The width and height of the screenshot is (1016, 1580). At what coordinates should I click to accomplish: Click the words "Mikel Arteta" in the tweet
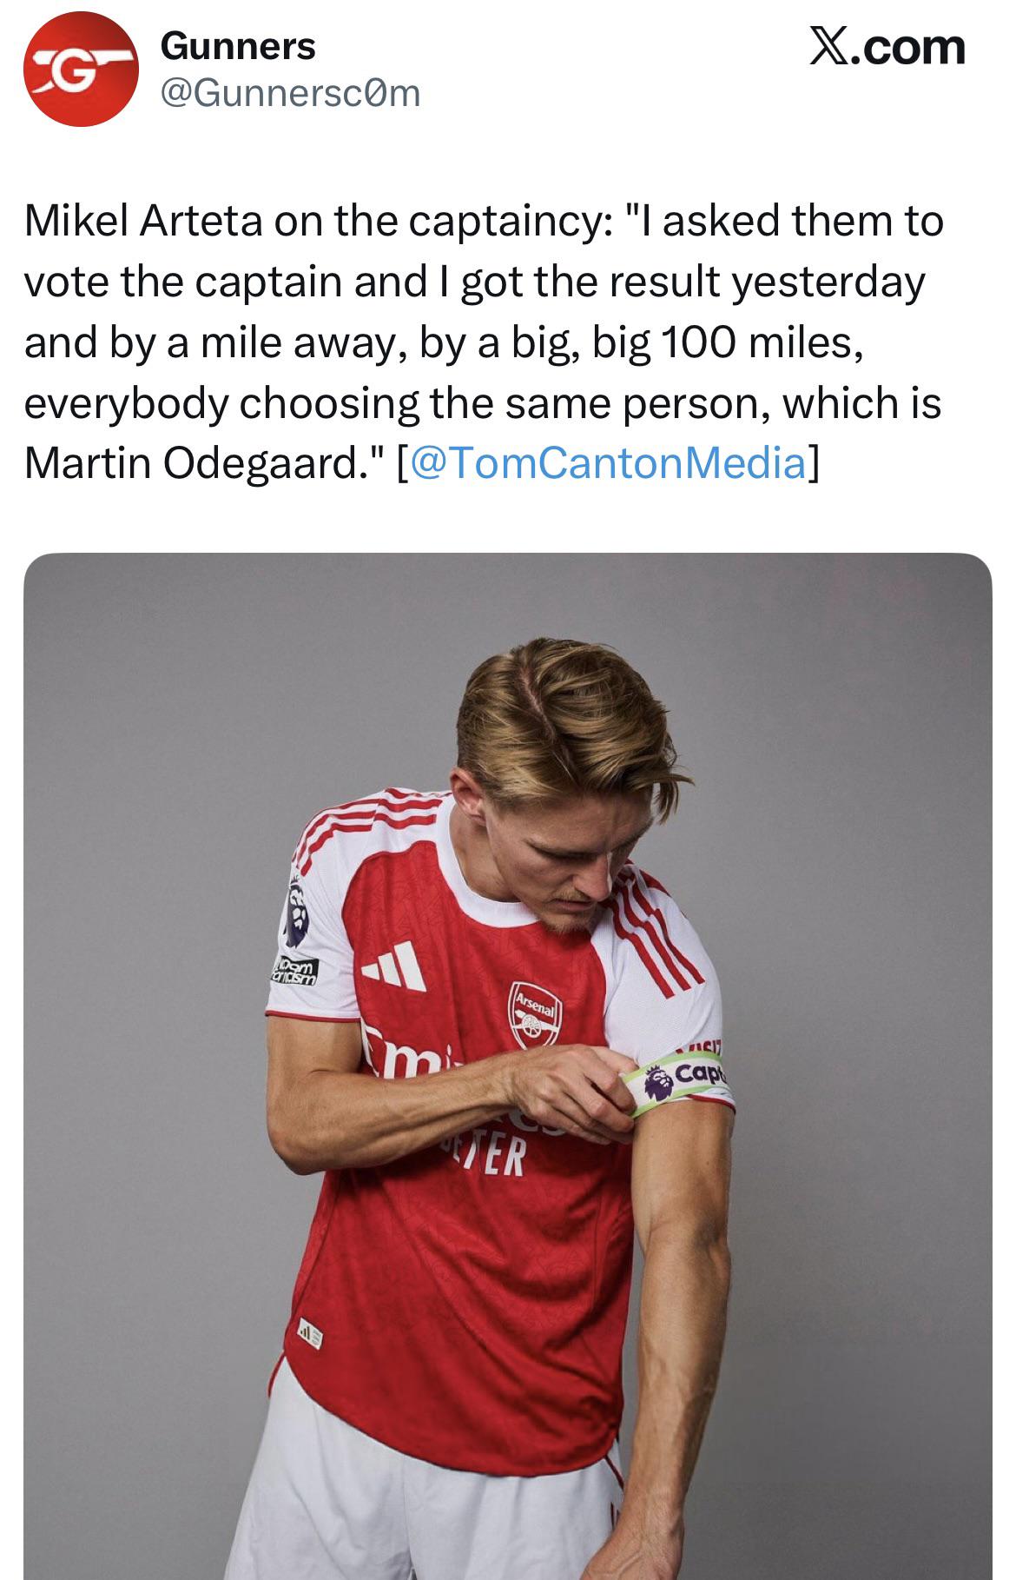coord(143,221)
